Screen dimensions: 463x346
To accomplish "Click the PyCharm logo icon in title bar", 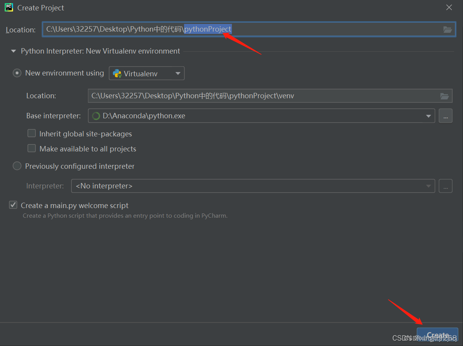I will click(x=8, y=7).
